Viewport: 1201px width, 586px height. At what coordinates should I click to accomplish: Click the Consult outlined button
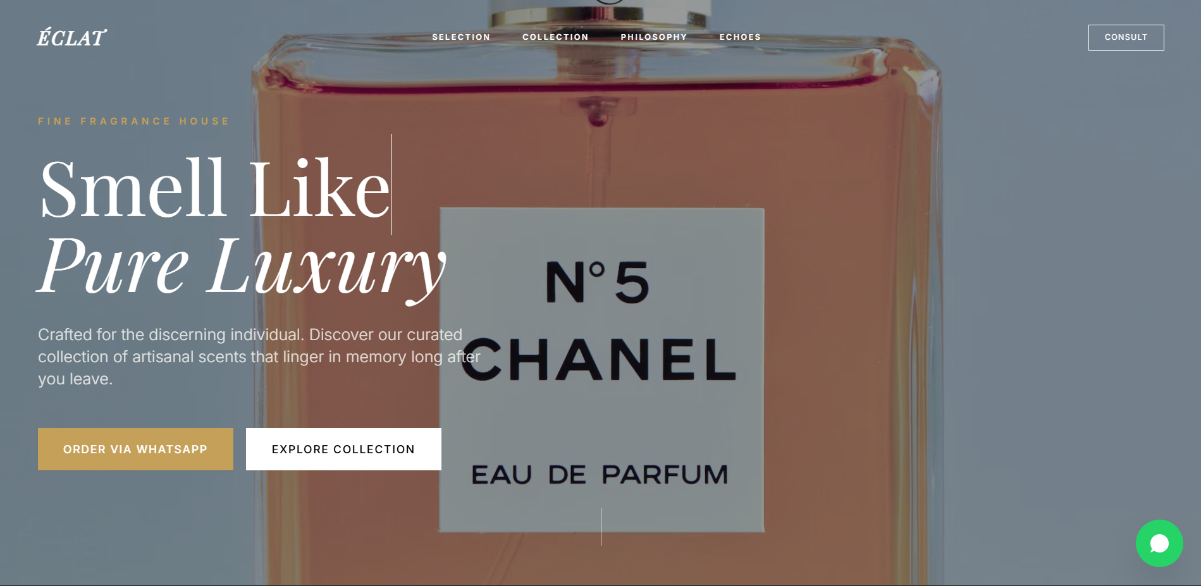[1126, 37]
